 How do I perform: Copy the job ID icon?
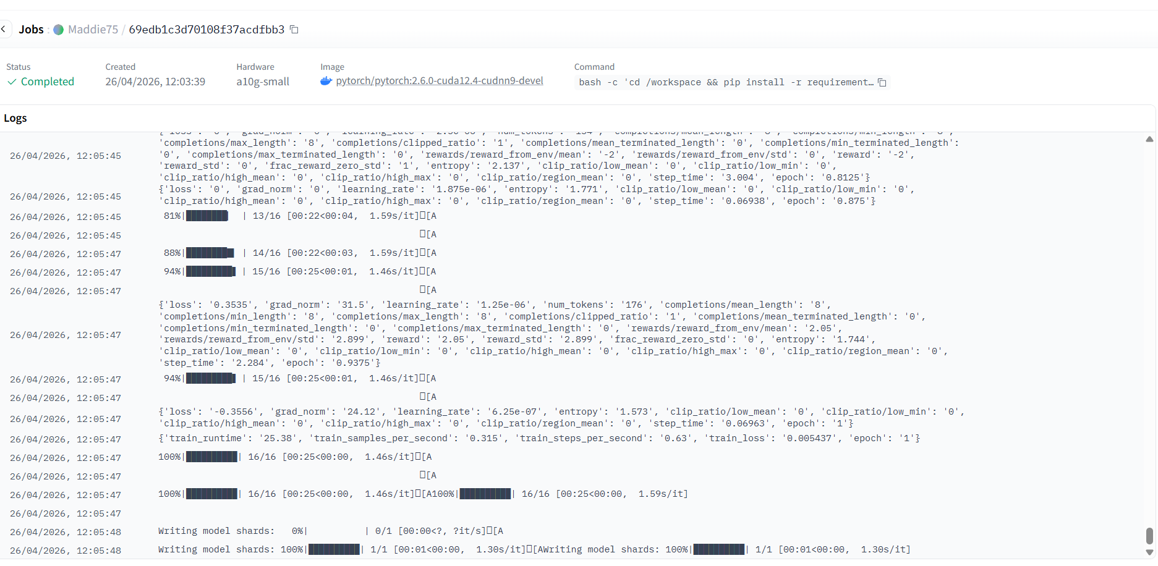(294, 30)
